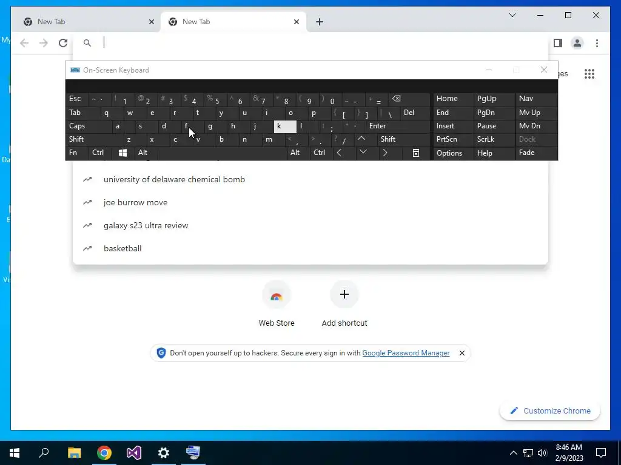Tap the Home key on On-Screen Keyboard
621x465 pixels.
click(x=453, y=99)
